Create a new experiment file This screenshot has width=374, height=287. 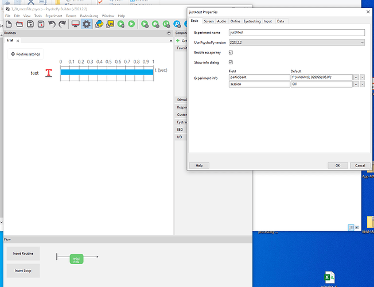9,24
